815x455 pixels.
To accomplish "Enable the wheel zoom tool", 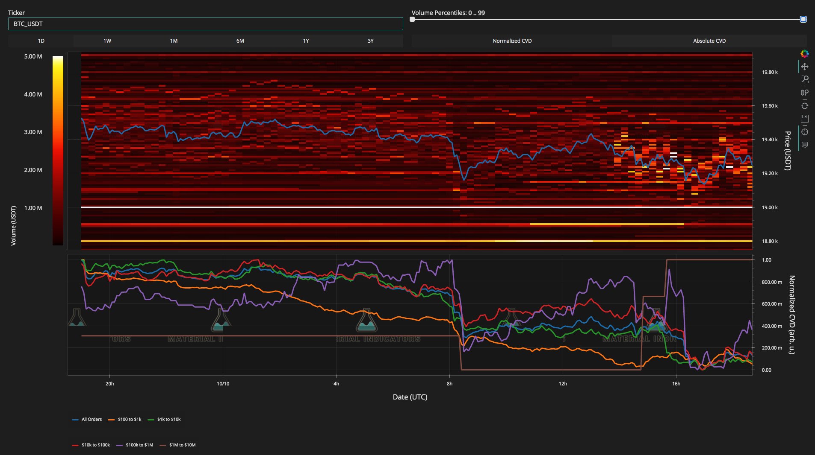I will tap(806, 93).
